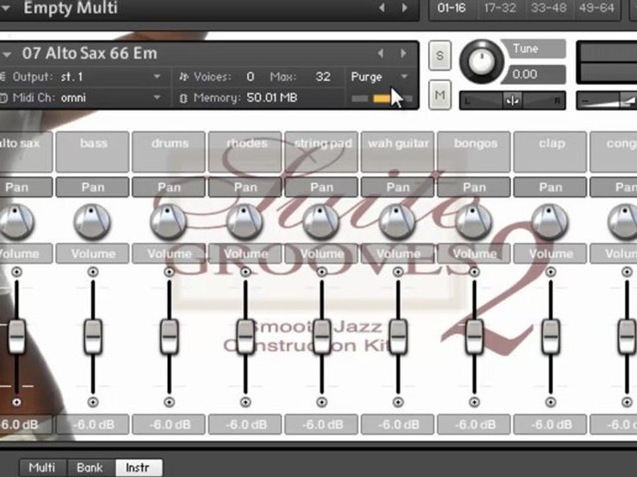Click the string pad volume fader handle

[x=322, y=337]
